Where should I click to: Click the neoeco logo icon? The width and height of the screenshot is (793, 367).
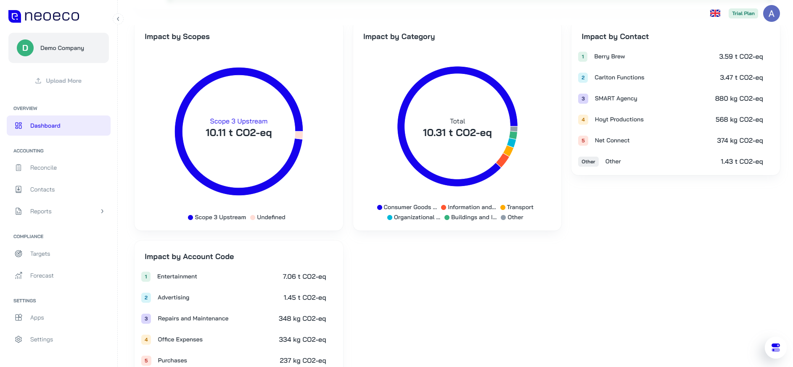point(15,16)
